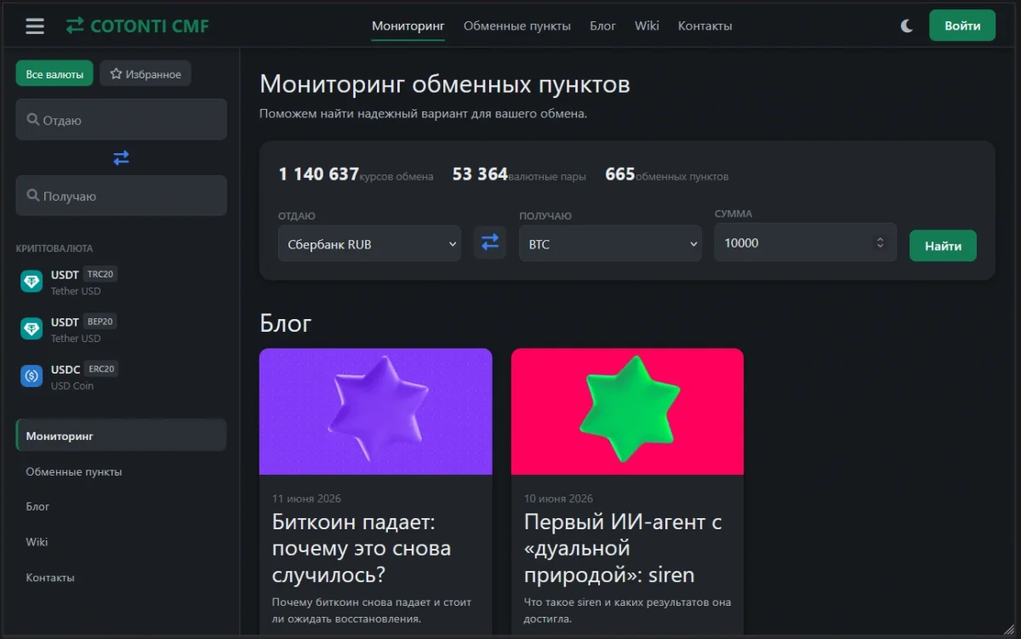Open Мониторинг in sidebar menu
Image resolution: width=1021 pixels, height=639 pixels.
121,436
